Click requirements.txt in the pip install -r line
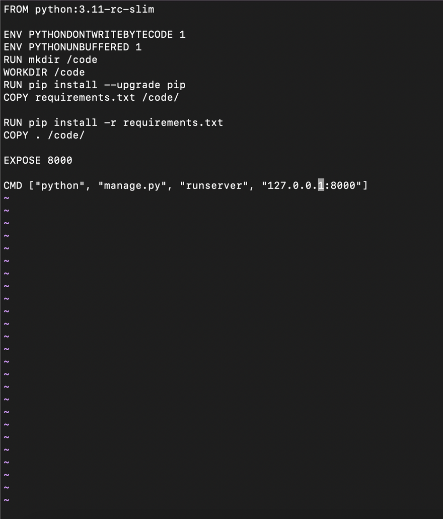The width and height of the screenshot is (443, 519). pyautogui.click(x=173, y=122)
